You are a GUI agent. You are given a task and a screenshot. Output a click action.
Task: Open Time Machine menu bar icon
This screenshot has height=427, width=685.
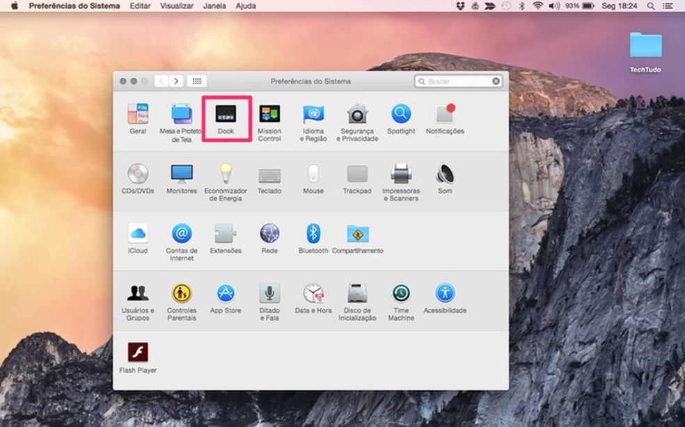pos(506,6)
